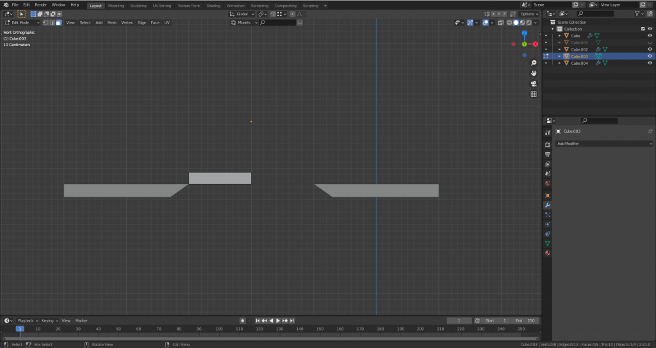The image size is (656, 348).
Task: Toggle snapping magnet
Action: coord(273,14)
